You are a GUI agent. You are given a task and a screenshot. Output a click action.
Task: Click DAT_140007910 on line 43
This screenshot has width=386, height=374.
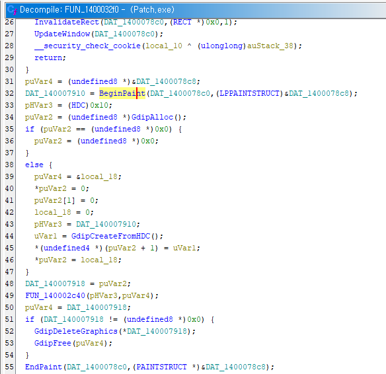[106, 224]
